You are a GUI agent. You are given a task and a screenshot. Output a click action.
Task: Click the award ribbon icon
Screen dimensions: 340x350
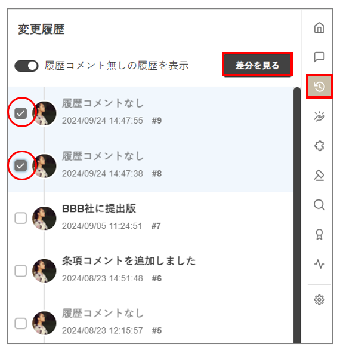[319, 234]
